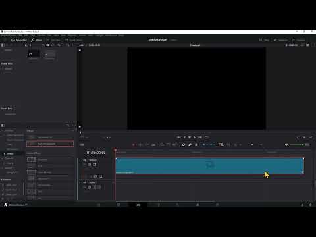Toggle timeline Snapping magnet
Viewport: 316px width, 237px height.
click(x=184, y=145)
